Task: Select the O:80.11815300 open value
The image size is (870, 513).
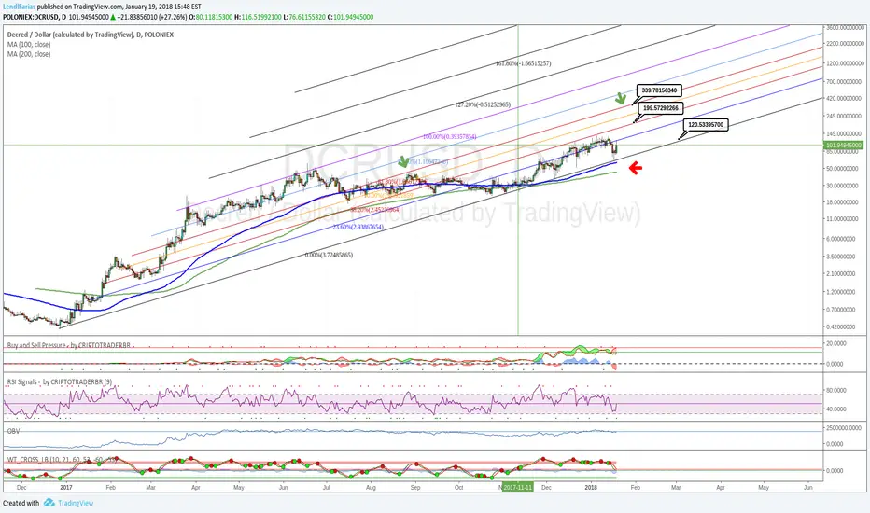Action: pyautogui.click(x=210, y=17)
